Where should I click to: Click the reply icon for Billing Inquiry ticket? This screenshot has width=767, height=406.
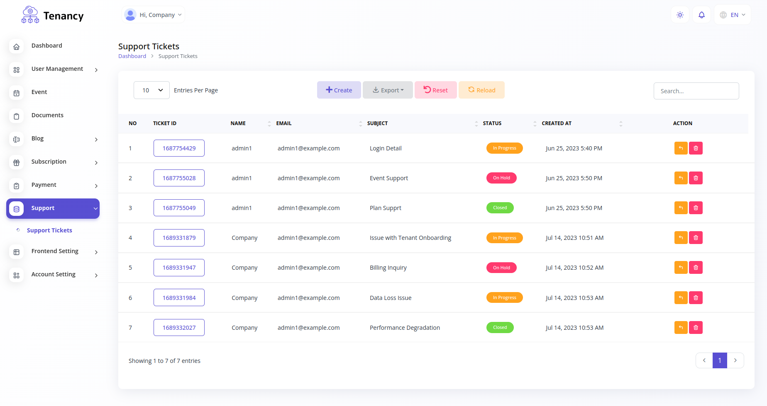[681, 268]
